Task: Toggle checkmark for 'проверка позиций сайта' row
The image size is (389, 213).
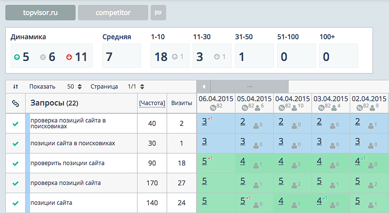Action: 16,183
